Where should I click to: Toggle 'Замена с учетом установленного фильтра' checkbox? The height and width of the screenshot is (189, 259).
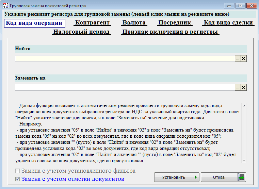tap(17, 171)
